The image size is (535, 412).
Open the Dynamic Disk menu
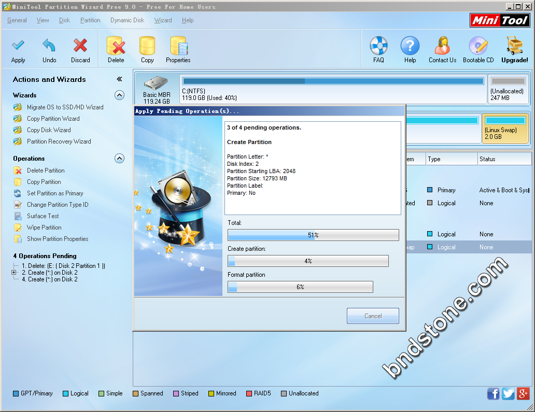tap(127, 20)
